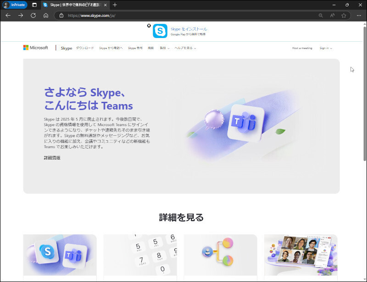
Task: Click the Microsoft logo
Action: pyautogui.click(x=36, y=48)
